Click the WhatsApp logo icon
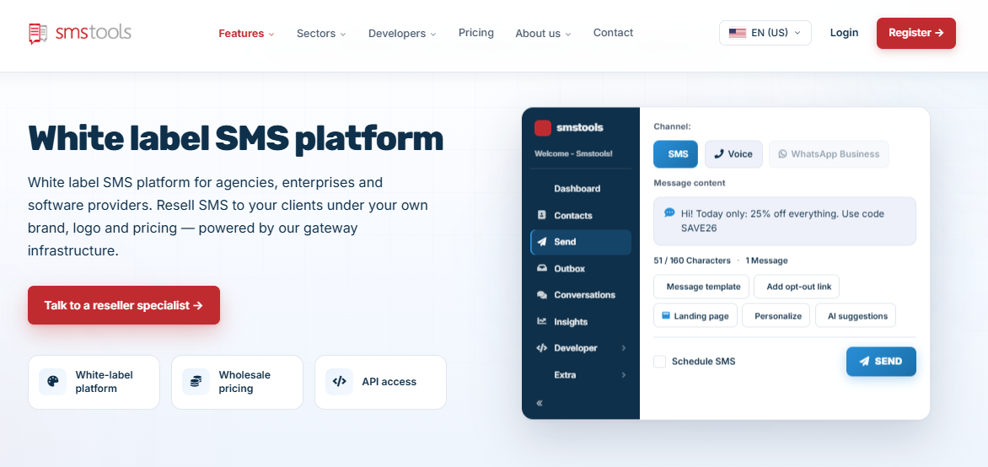988x467 pixels. pyautogui.click(x=782, y=153)
